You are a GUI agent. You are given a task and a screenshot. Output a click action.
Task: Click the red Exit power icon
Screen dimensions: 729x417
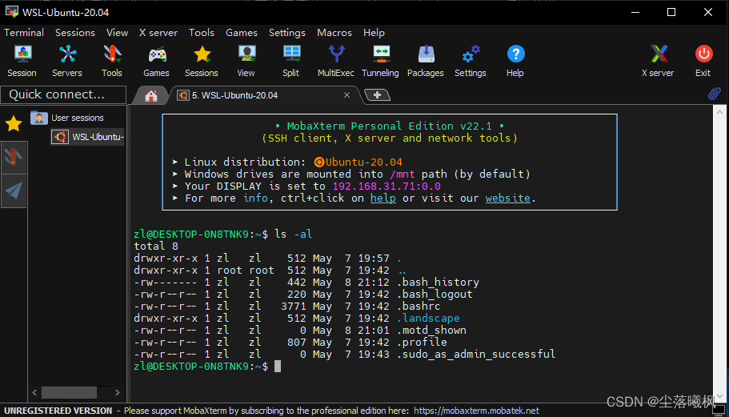point(703,61)
